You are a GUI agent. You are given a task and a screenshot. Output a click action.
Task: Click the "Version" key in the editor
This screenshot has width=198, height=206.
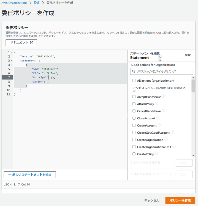(27, 56)
